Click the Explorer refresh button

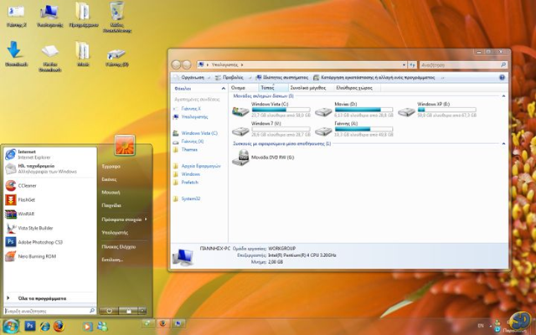click(x=412, y=64)
